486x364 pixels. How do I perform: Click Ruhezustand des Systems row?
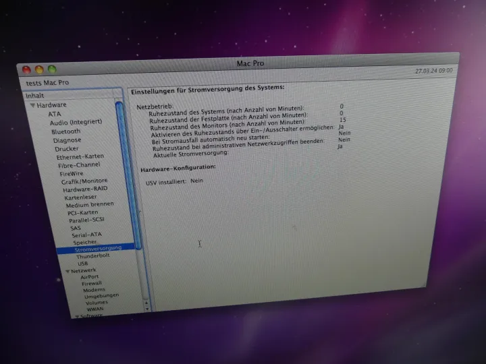coord(226,110)
